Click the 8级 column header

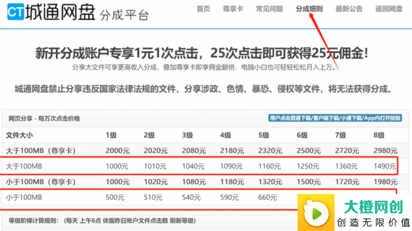pos(379,136)
